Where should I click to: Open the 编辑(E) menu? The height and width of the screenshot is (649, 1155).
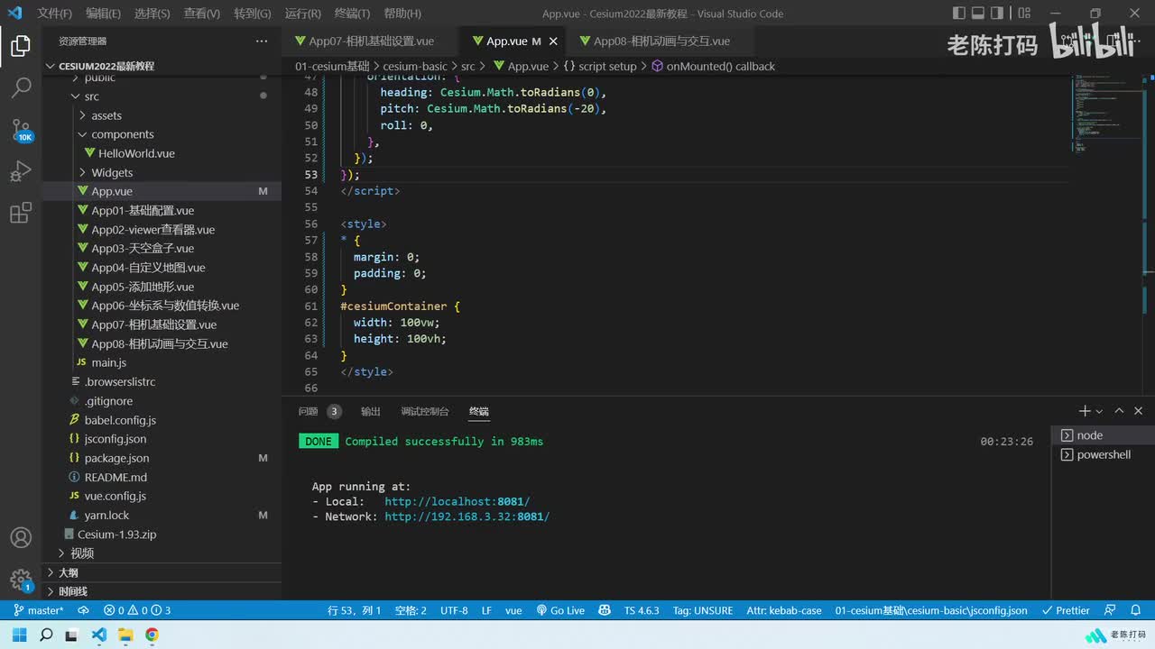point(103,14)
